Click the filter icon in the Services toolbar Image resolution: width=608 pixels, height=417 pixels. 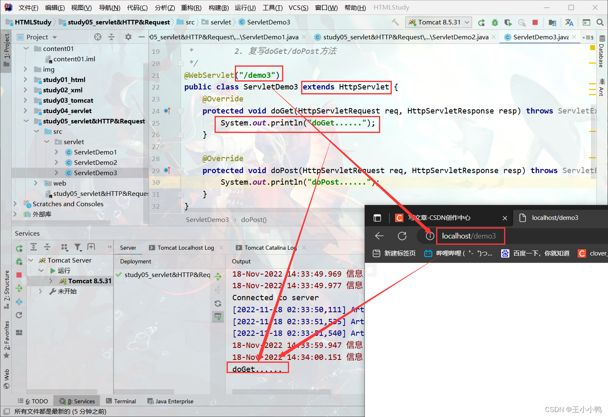click(78, 247)
